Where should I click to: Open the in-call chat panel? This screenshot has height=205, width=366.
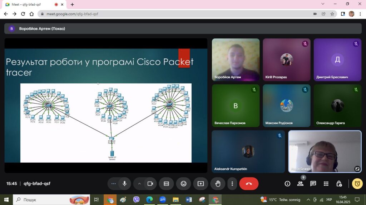tap(313, 184)
